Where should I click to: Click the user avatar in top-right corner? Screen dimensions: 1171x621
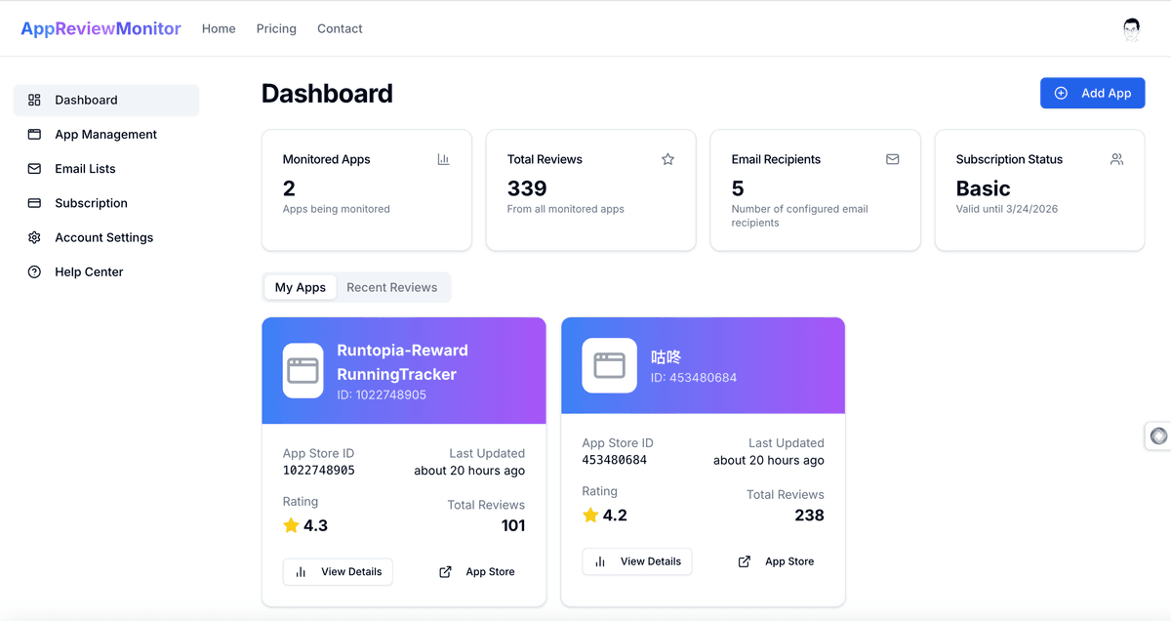tap(1131, 29)
